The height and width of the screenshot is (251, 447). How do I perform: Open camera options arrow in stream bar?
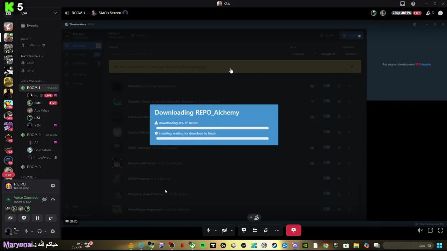pyautogui.click(x=232, y=230)
